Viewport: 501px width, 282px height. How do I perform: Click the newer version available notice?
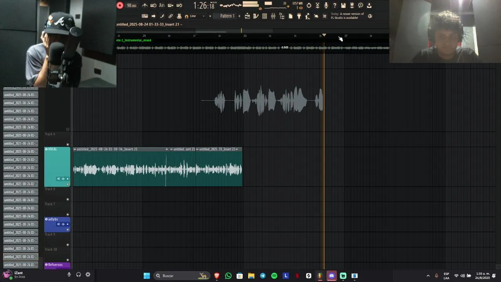[348, 16]
